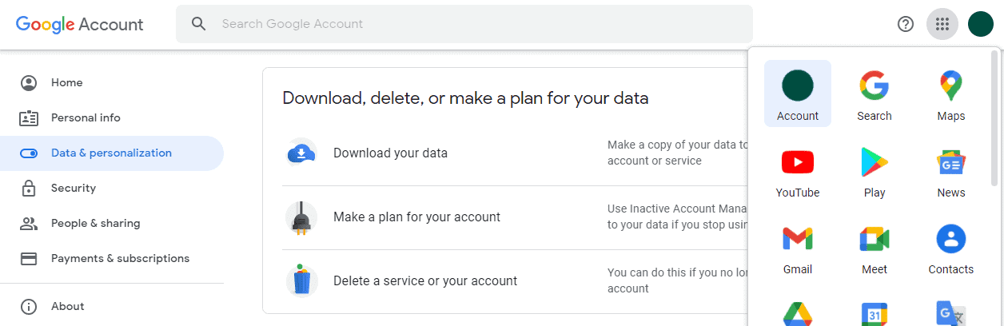Click the search magnifier icon

tap(199, 24)
